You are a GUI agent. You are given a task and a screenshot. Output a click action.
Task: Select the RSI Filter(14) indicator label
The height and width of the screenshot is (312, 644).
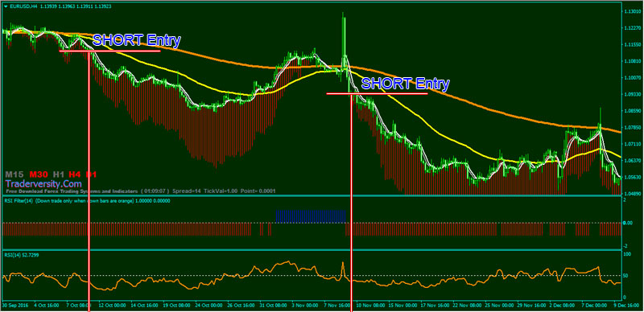pyautogui.click(x=19, y=201)
